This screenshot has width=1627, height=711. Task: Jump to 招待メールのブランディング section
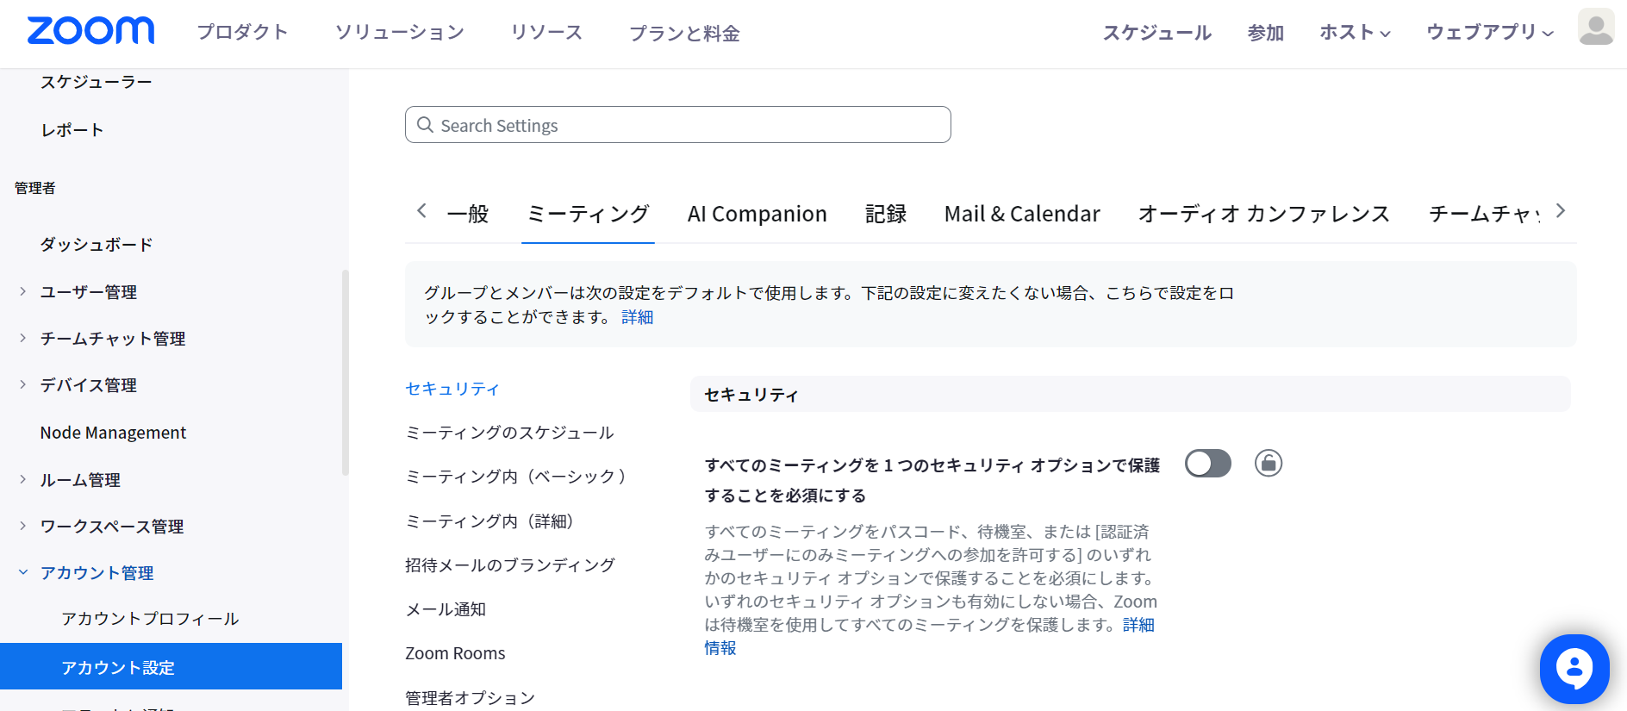(510, 565)
